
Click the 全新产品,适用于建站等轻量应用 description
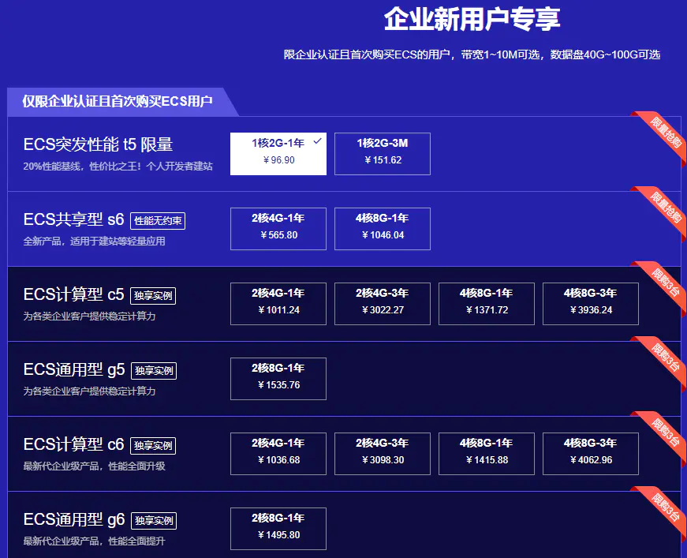point(94,242)
